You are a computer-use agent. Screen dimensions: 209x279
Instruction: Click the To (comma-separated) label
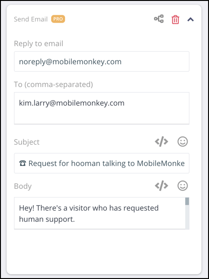coord(53,85)
